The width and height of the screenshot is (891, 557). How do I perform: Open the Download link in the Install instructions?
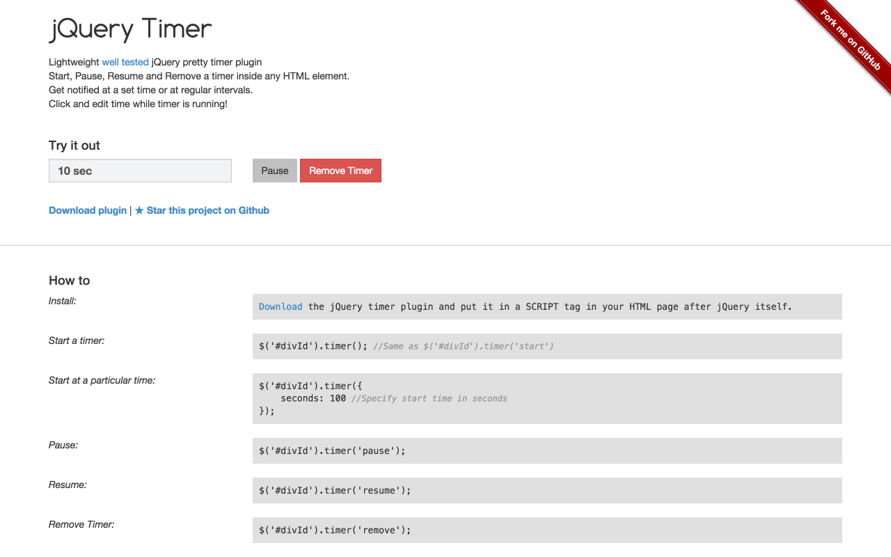coord(280,306)
